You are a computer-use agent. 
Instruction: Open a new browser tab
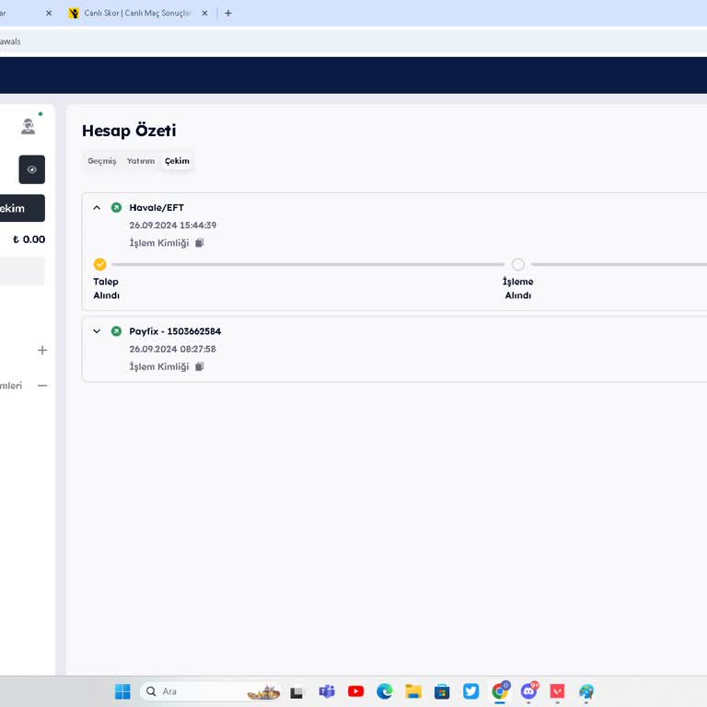coord(228,13)
